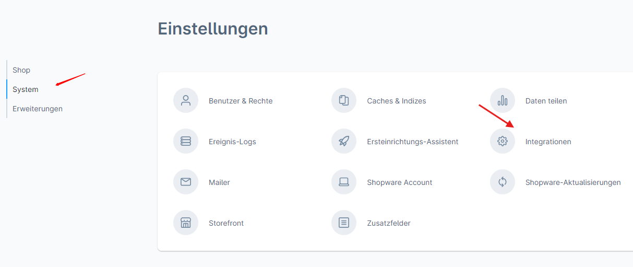This screenshot has height=267, width=633.
Task: Switch to the Shop settings tab
Action: (x=21, y=70)
